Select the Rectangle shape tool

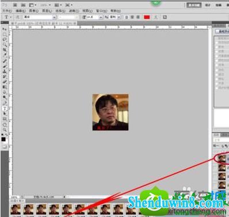tap(5, 119)
